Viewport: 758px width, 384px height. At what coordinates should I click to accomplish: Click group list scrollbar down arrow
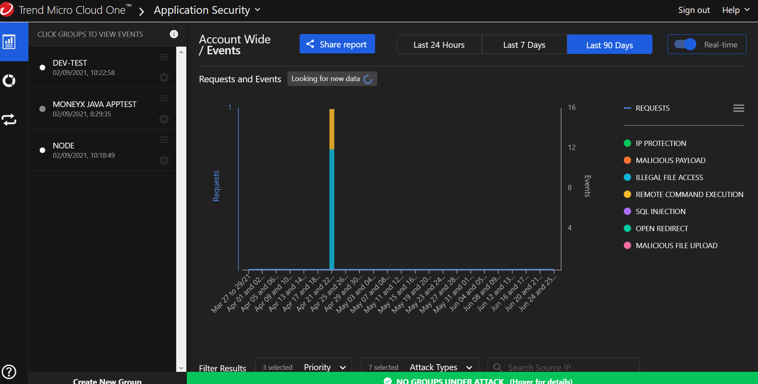click(x=181, y=368)
